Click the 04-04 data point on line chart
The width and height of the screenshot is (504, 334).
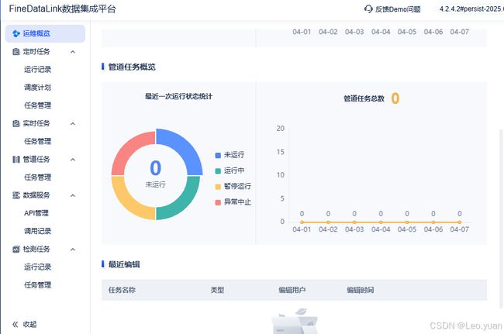pyautogui.click(x=381, y=222)
